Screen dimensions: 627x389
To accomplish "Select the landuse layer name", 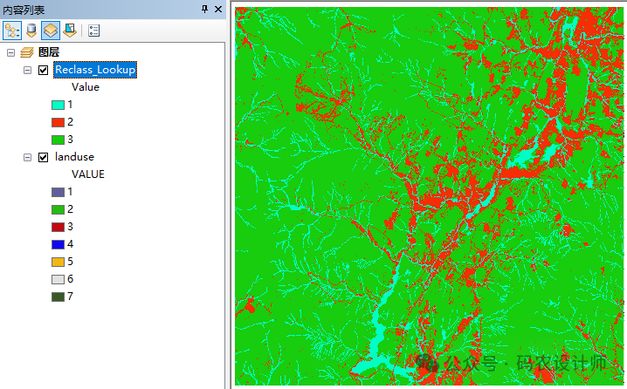I will pos(74,157).
